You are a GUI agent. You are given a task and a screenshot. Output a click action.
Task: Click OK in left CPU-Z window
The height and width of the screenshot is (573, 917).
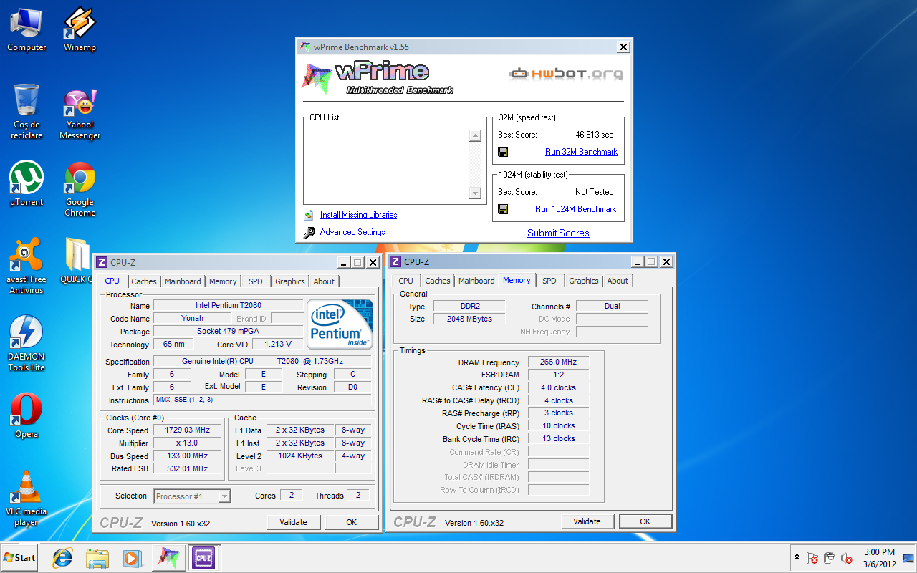351,522
